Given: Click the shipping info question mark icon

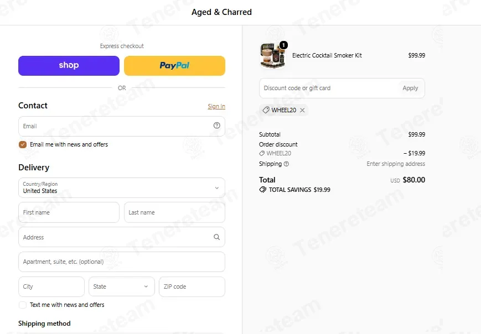Looking at the screenshot, I should tap(286, 164).
